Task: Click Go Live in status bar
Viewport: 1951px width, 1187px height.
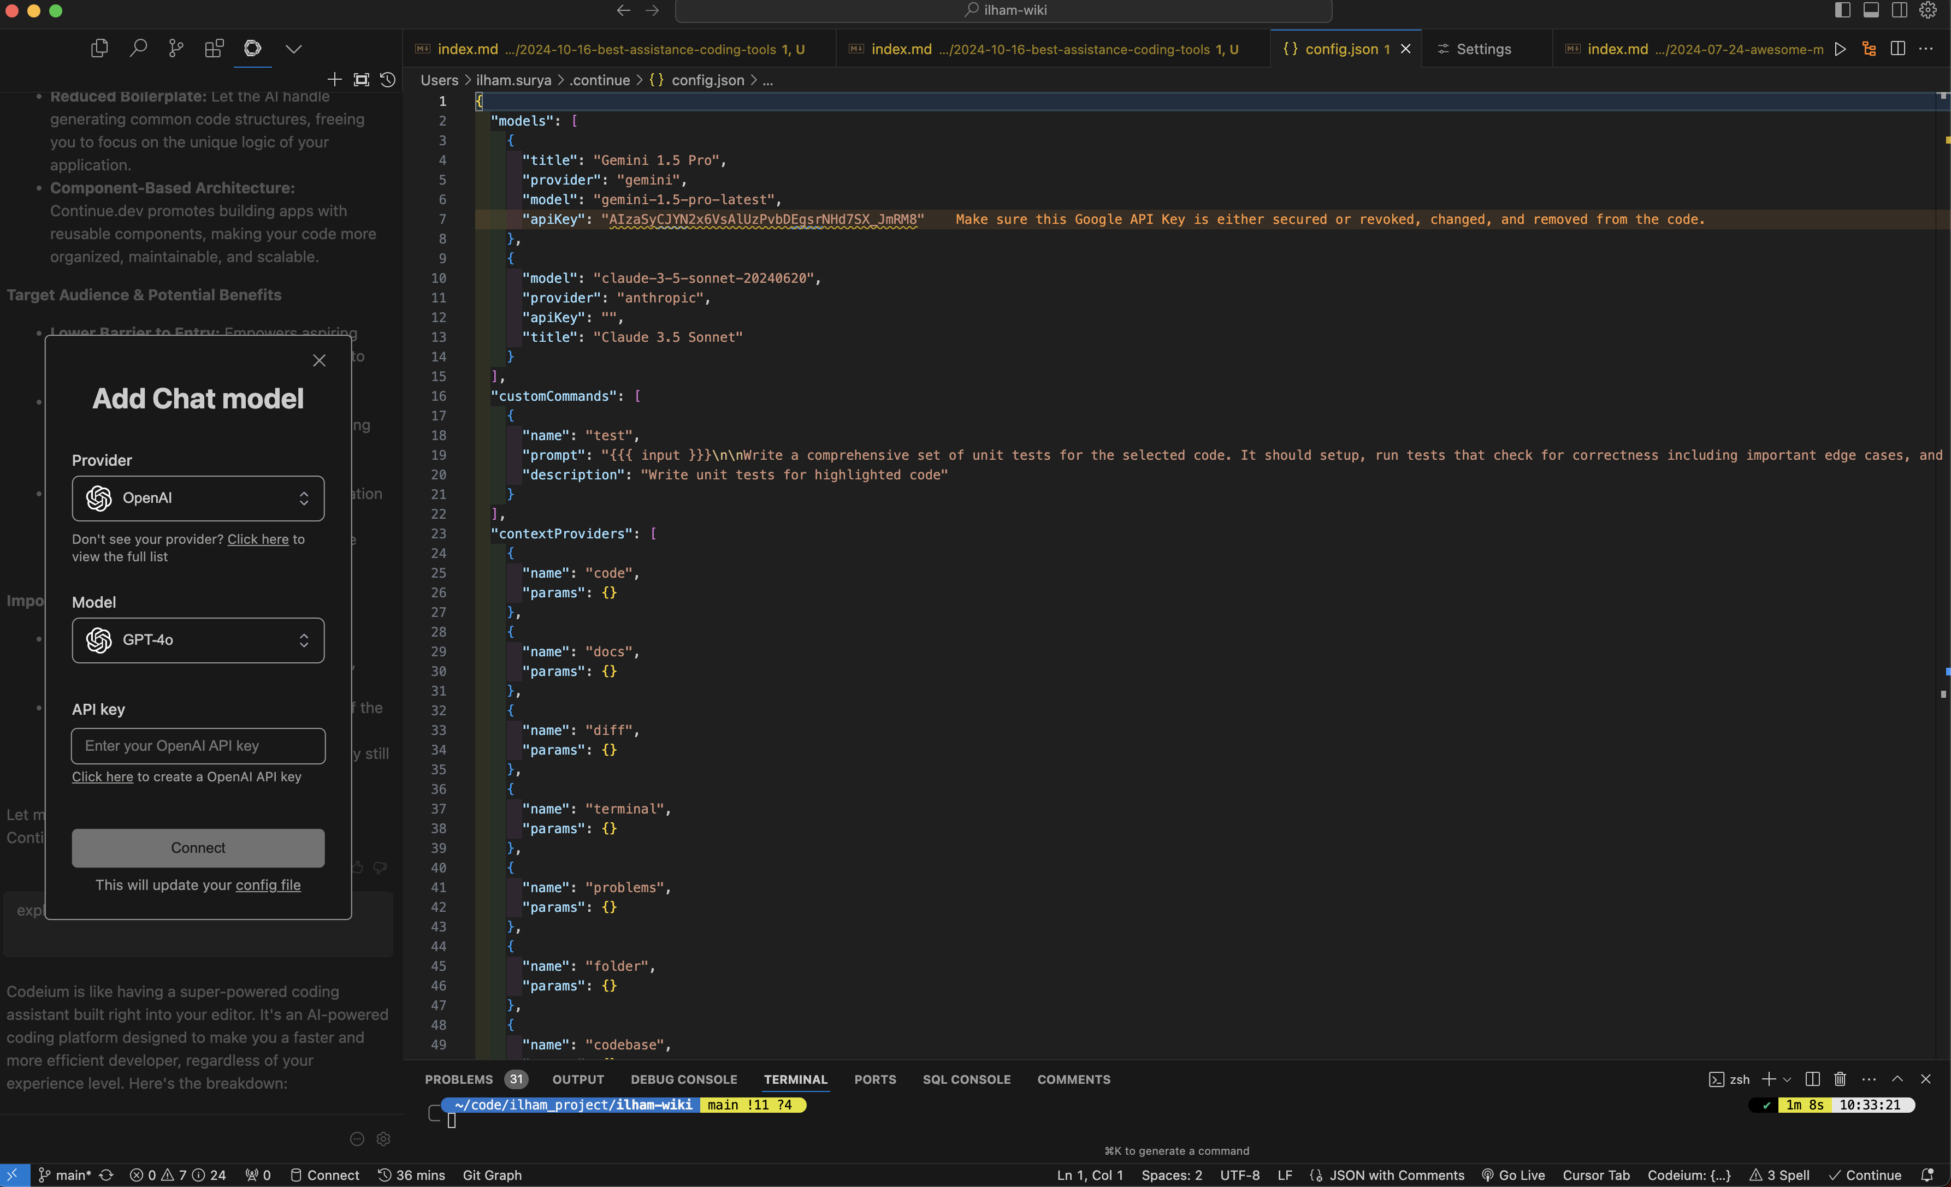Action: [x=1513, y=1176]
